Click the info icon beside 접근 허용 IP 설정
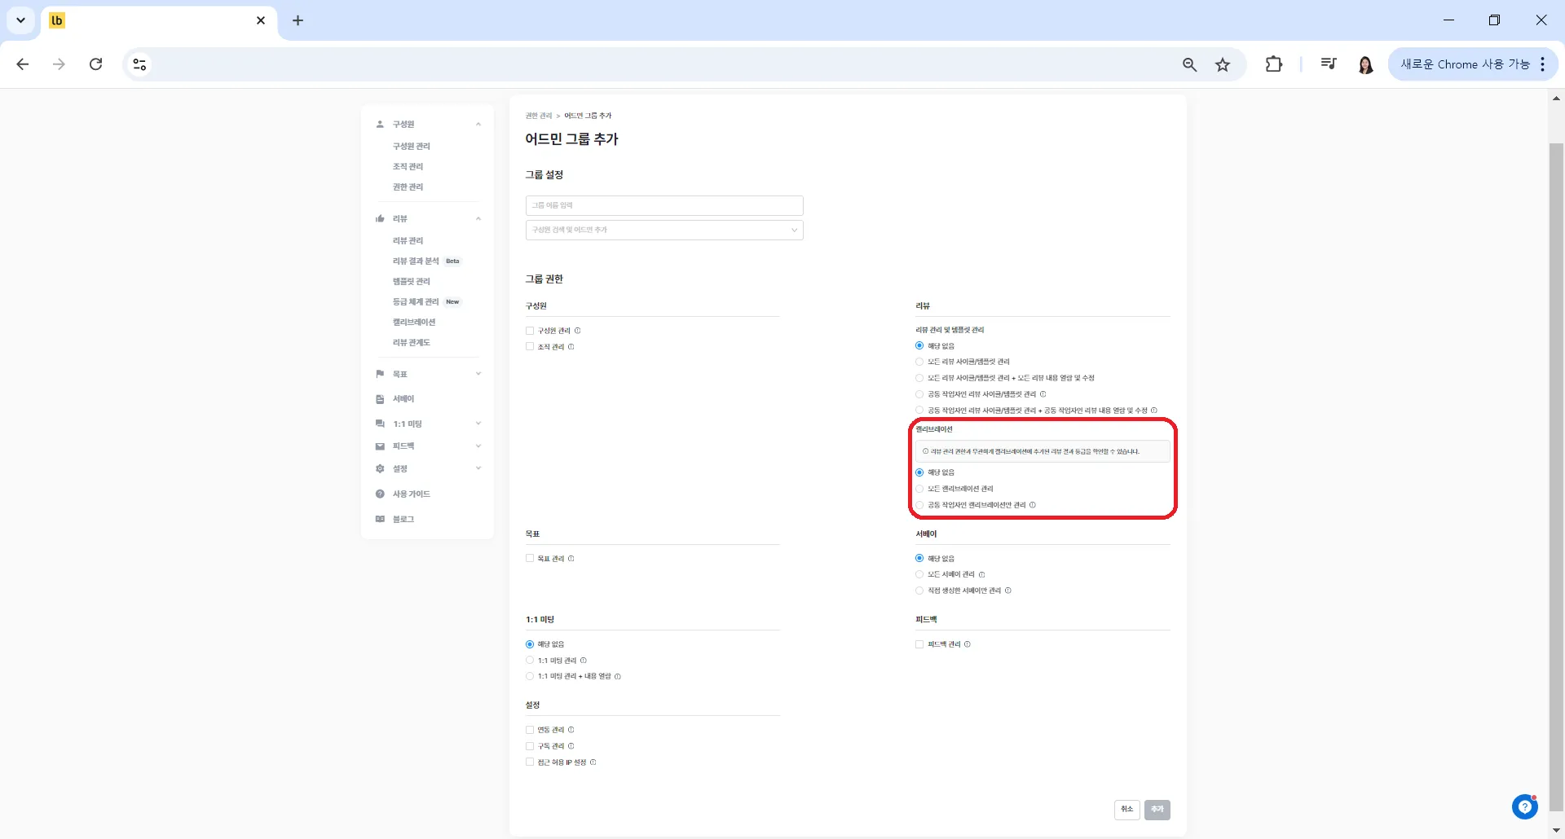The height and width of the screenshot is (839, 1565). (593, 762)
